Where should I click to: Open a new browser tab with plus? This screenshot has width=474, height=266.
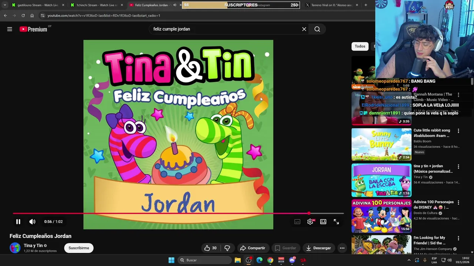(365, 5)
